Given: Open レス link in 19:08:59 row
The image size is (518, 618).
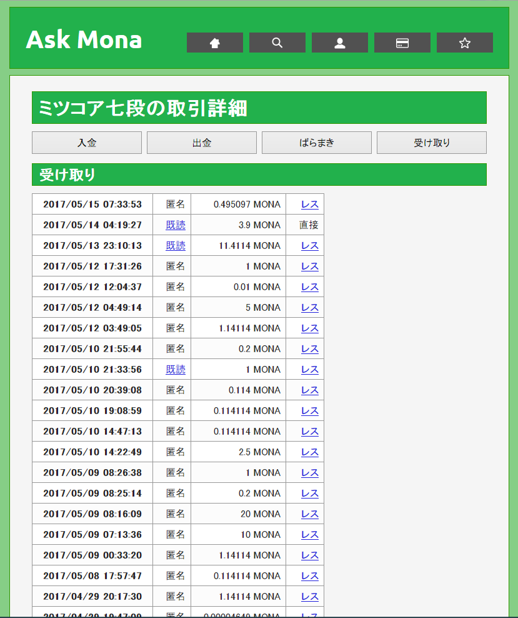Looking at the screenshot, I should click(x=310, y=411).
